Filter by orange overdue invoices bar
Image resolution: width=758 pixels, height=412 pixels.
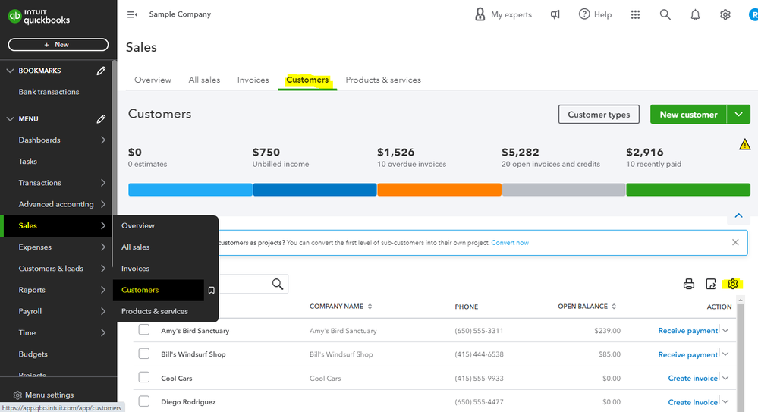[x=439, y=190]
